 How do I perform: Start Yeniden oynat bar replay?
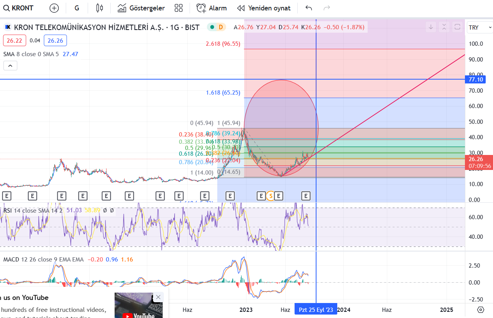pyautogui.click(x=264, y=8)
